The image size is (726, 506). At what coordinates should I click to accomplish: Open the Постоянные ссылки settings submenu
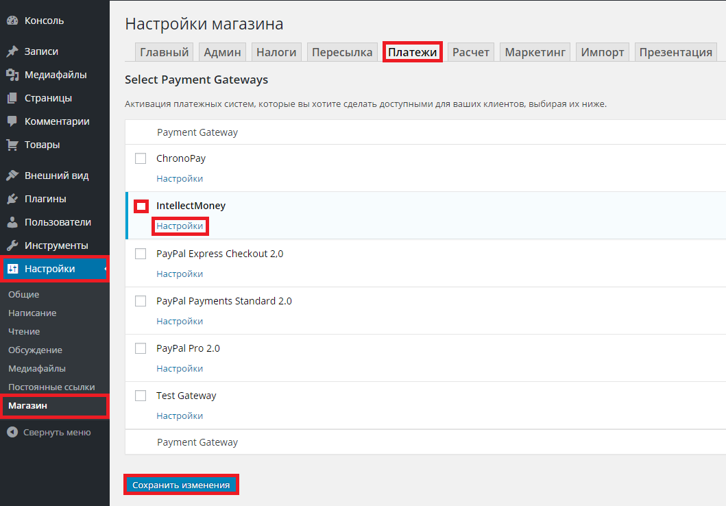[51, 387]
